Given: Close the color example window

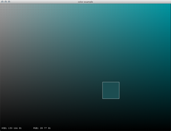Looking at the screenshot, I should pos(2,2).
